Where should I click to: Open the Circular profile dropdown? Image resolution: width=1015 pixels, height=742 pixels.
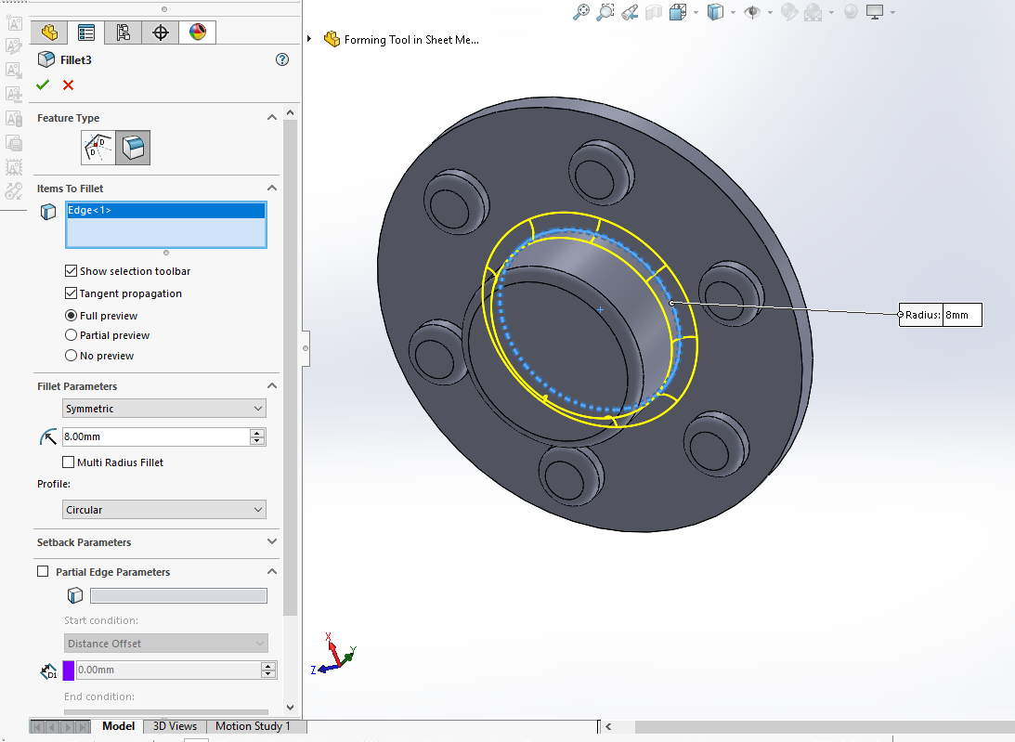point(164,510)
